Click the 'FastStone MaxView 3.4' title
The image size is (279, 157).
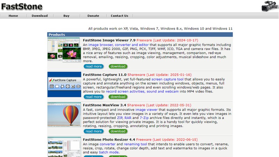pos(104,105)
